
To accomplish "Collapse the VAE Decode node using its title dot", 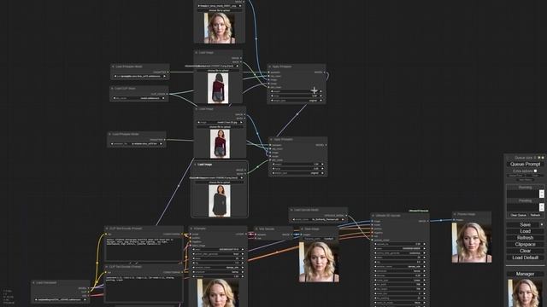I will 256,229.
